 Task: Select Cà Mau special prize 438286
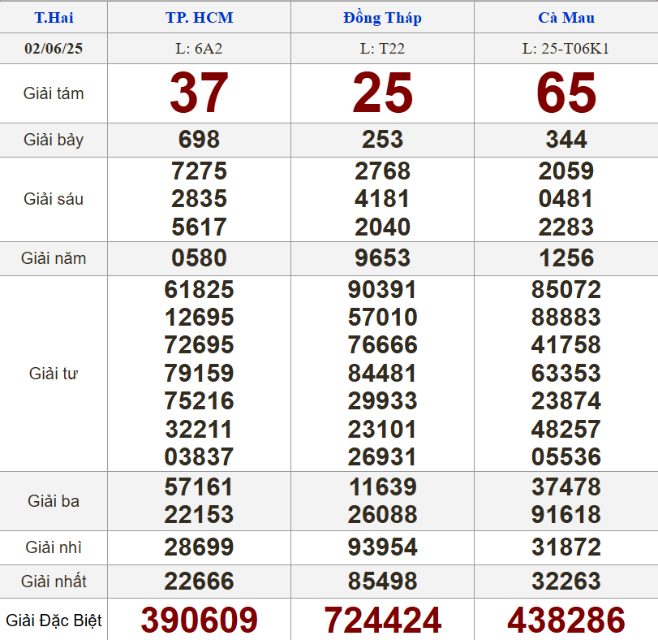point(566,620)
